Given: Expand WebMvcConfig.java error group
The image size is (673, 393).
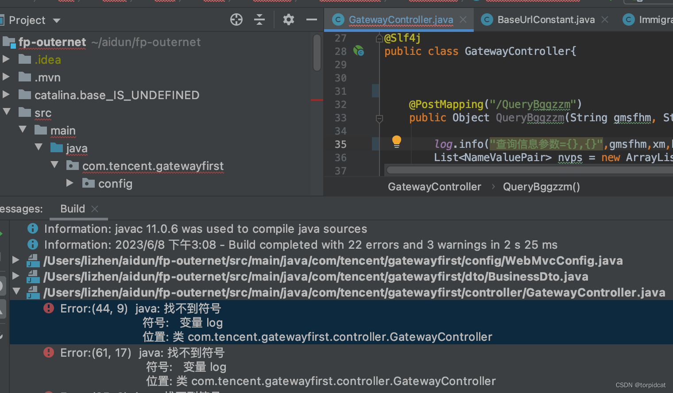Looking at the screenshot, I should coord(15,260).
